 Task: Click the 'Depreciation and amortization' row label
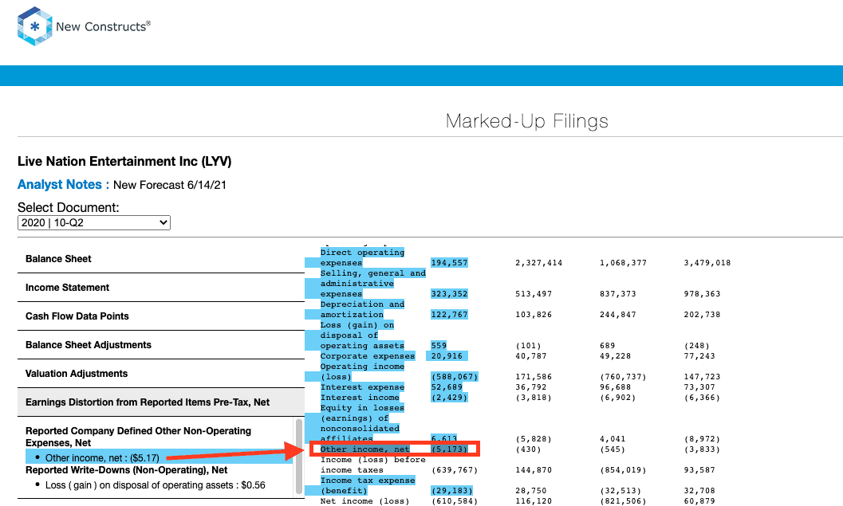[x=362, y=309]
